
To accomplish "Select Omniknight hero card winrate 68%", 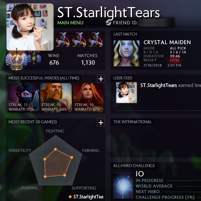I will (56, 98).
